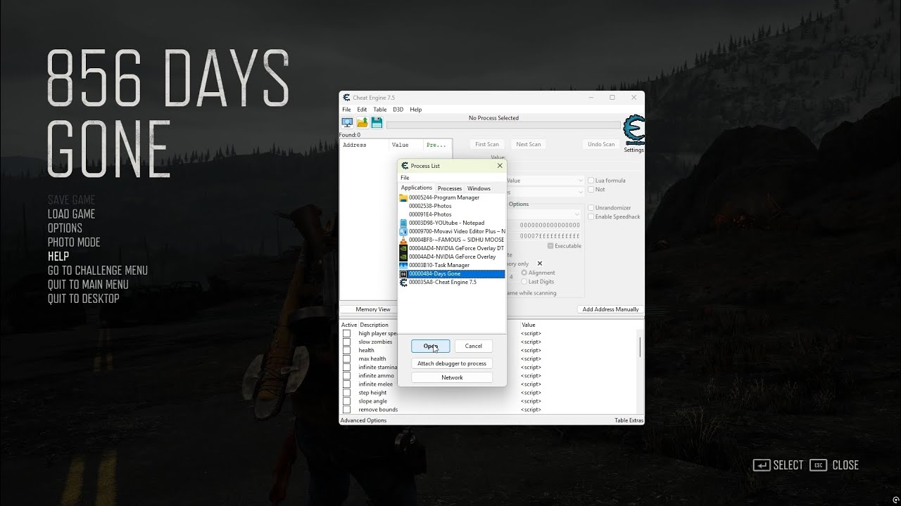Click the Notepad icon for YOUtube entry
The width and height of the screenshot is (901, 506).
[403, 223]
